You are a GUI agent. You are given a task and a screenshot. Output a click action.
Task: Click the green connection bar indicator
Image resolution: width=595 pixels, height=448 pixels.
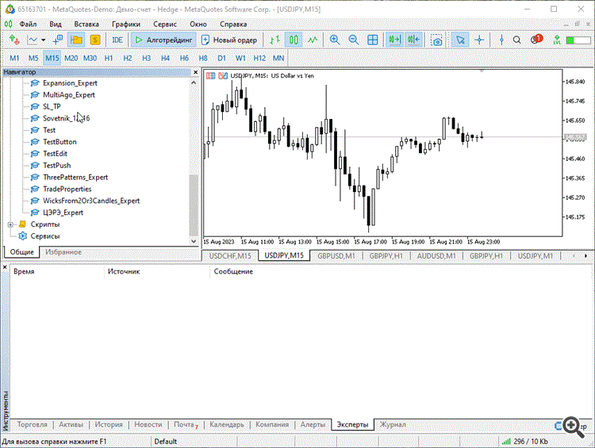click(578, 40)
